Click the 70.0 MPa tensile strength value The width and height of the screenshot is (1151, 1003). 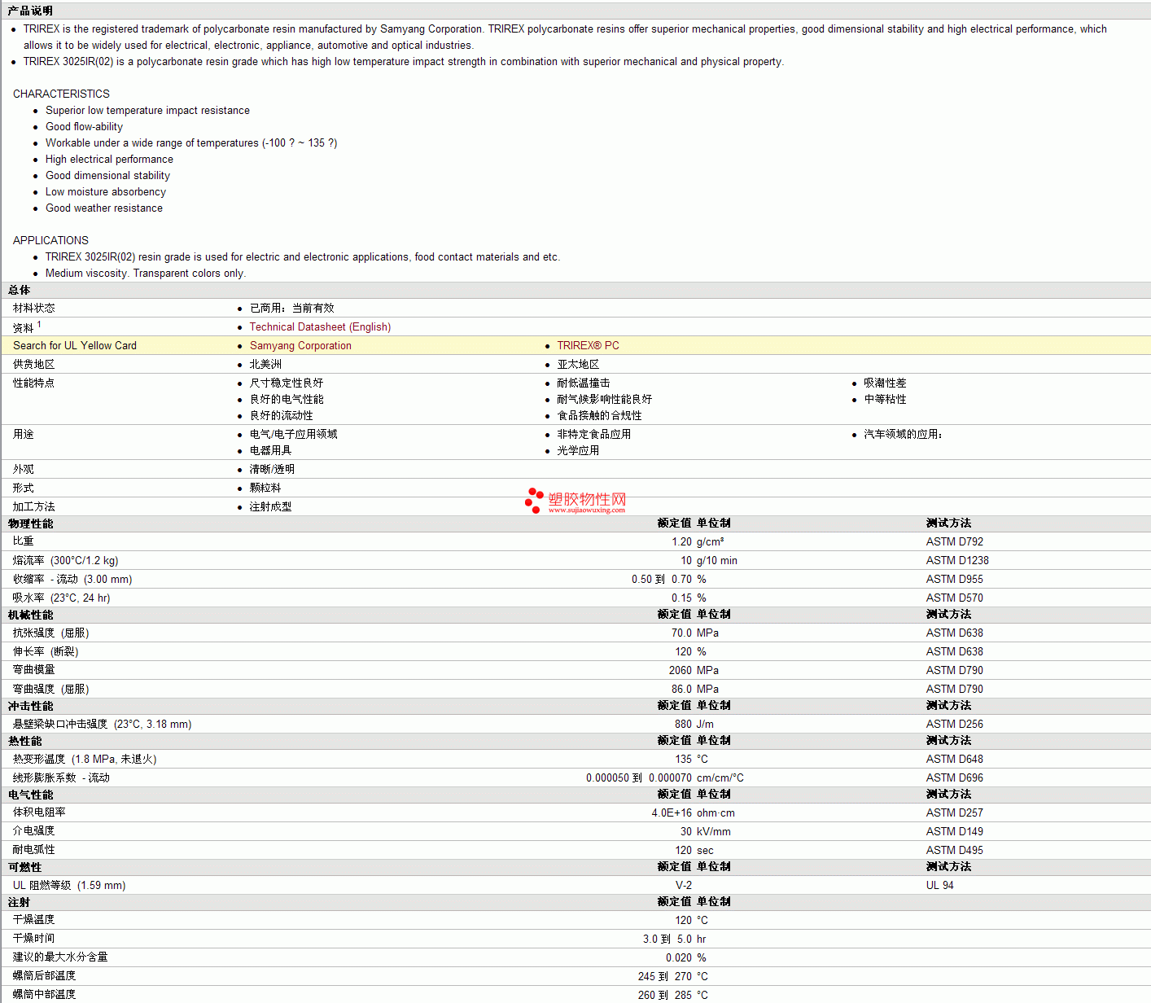pos(695,633)
